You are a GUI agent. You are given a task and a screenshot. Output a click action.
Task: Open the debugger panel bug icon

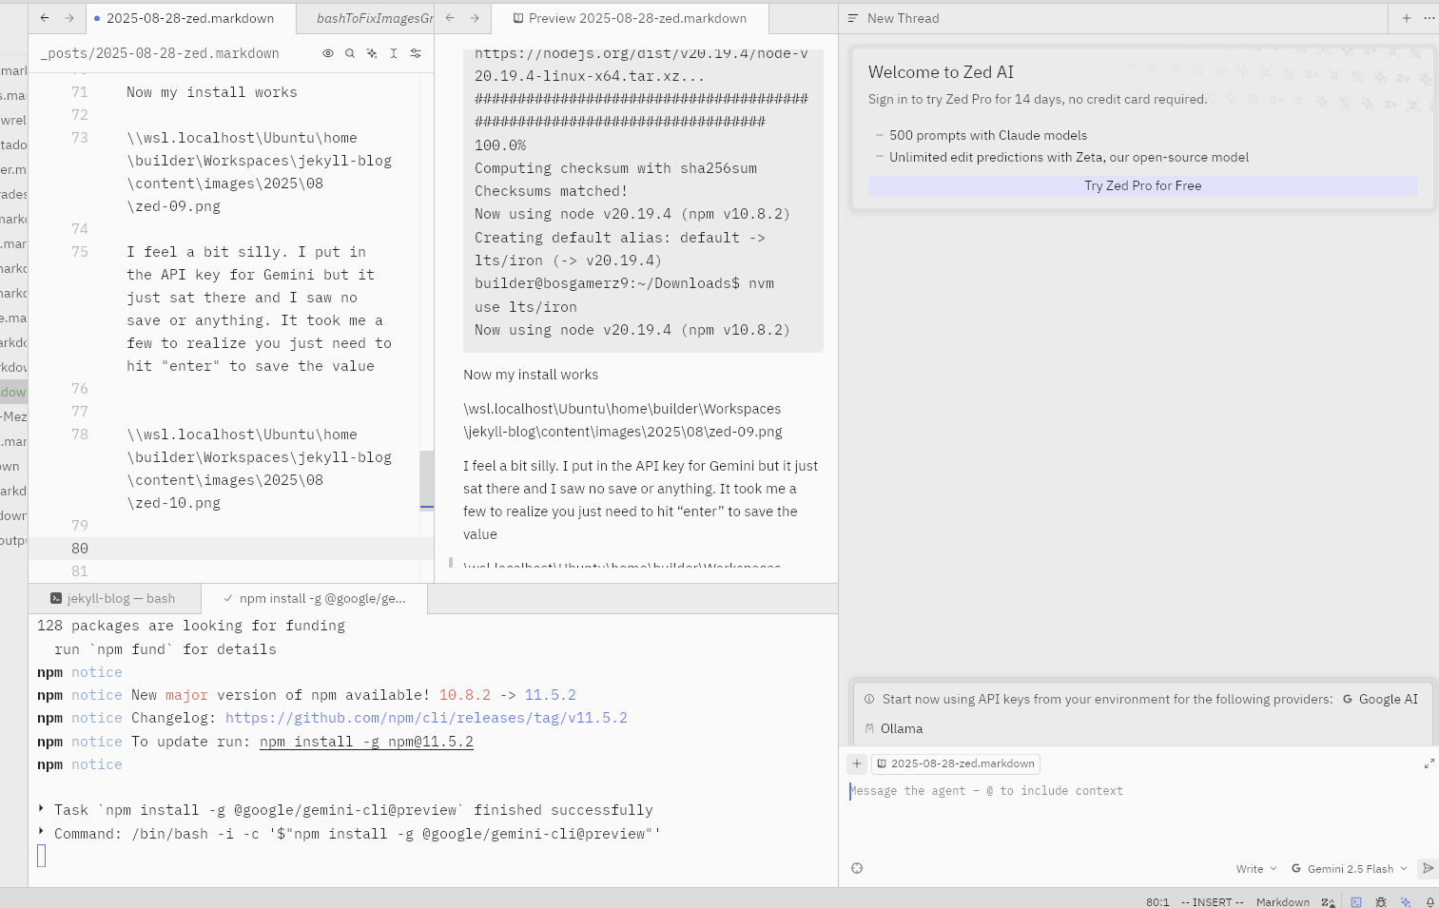click(1381, 901)
